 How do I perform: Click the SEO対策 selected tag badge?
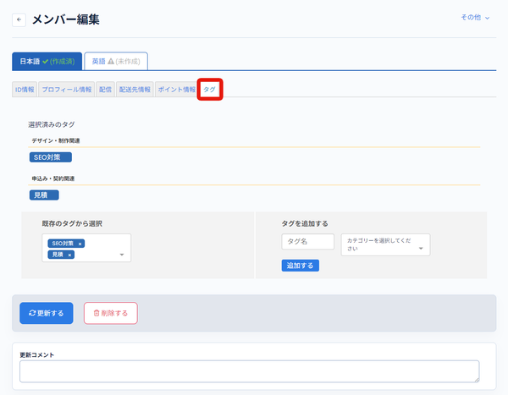(x=51, y=157)
